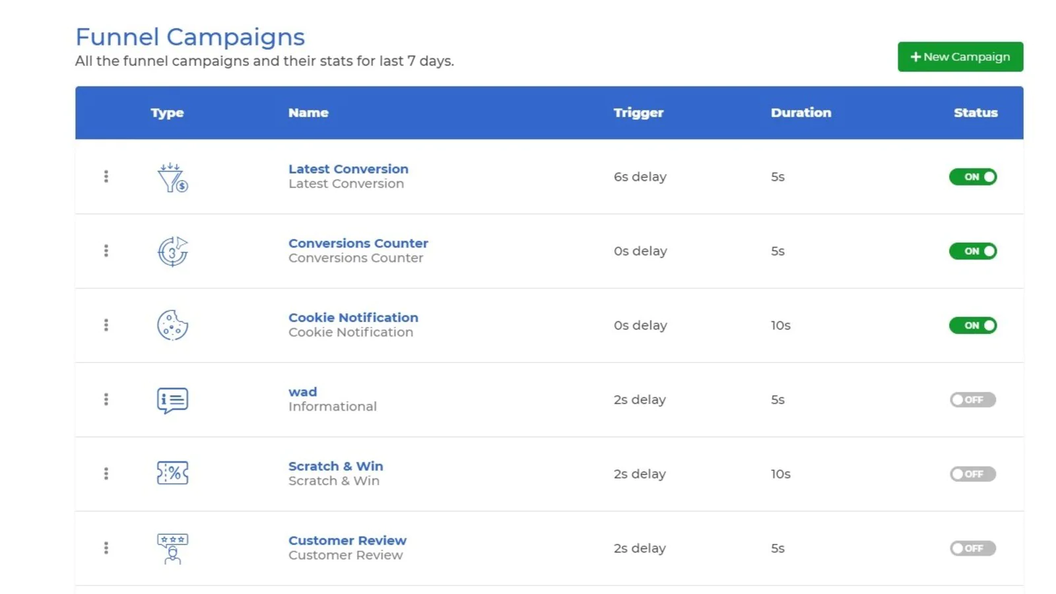The height and width of the screenshot is (594, 1056).
Task: Click the Scratch & Win coupon icon
Action: pos(172,473)
